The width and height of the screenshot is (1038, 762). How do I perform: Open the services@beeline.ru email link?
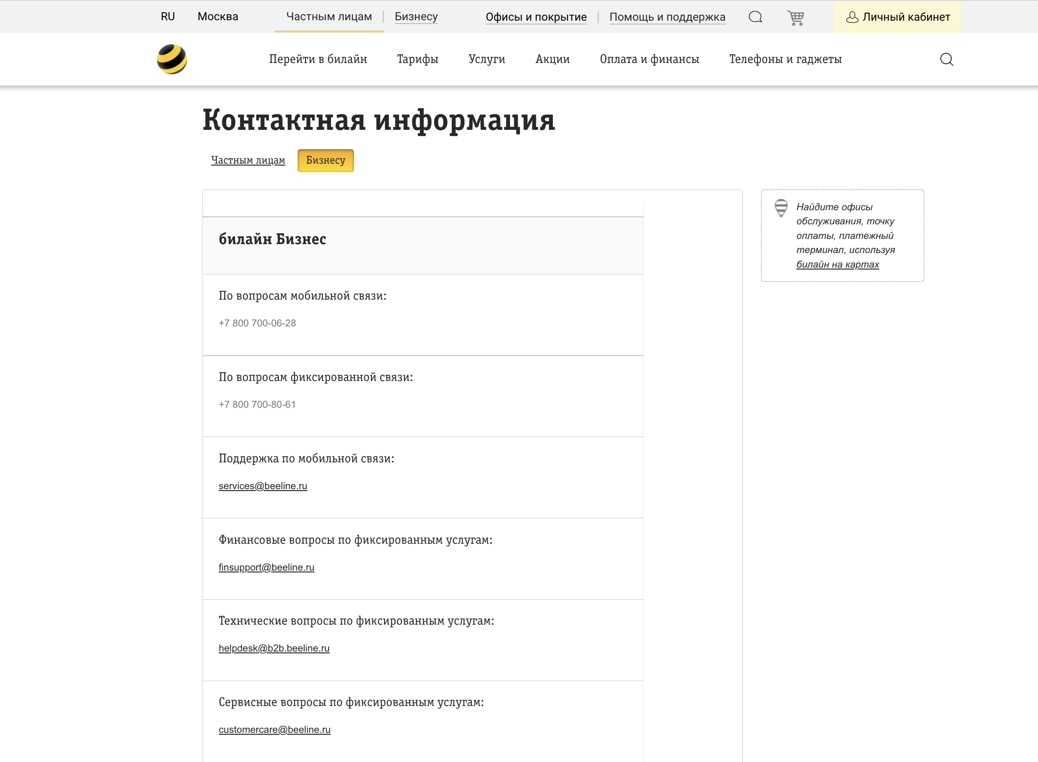(263, 486)
